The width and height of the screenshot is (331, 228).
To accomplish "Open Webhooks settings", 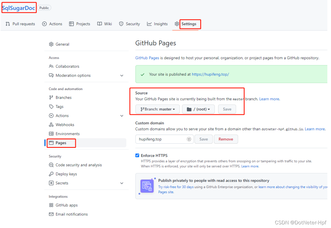I will point(65,125).
